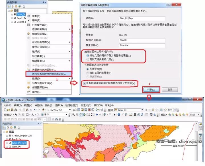Click the 转换(C) convert button
Screen dimensions: 205x166
click(x=151, y=89)
